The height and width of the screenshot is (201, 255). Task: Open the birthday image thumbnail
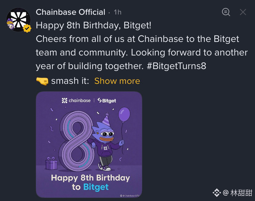pyautogui.click(x=89, y=145)
